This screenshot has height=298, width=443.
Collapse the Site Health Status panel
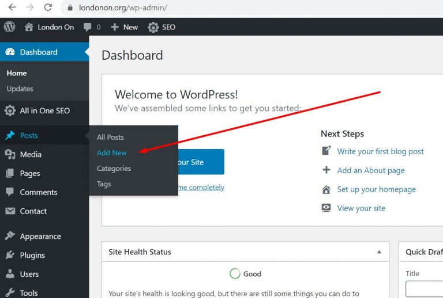(379, 252)
